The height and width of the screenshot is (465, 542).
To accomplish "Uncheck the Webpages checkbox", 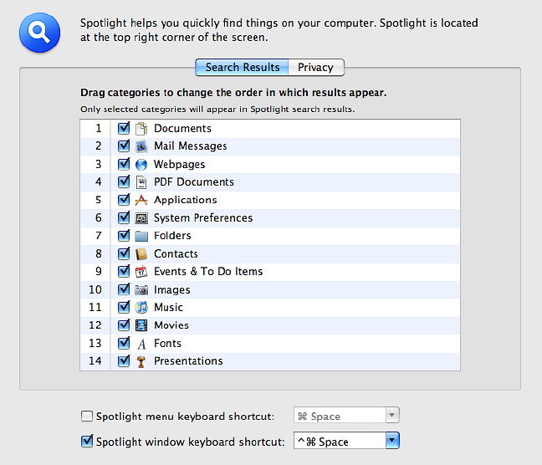I will (x=124, y=164).
